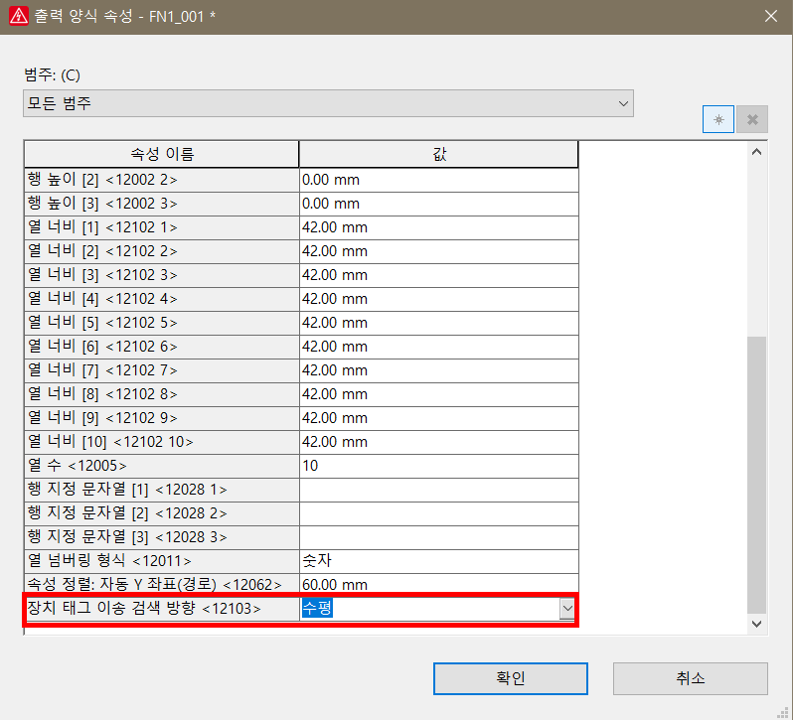Click 42.00 mm value of 열 너비 [10]
Viewport: 793px width, 720px height.
(438, 442)
